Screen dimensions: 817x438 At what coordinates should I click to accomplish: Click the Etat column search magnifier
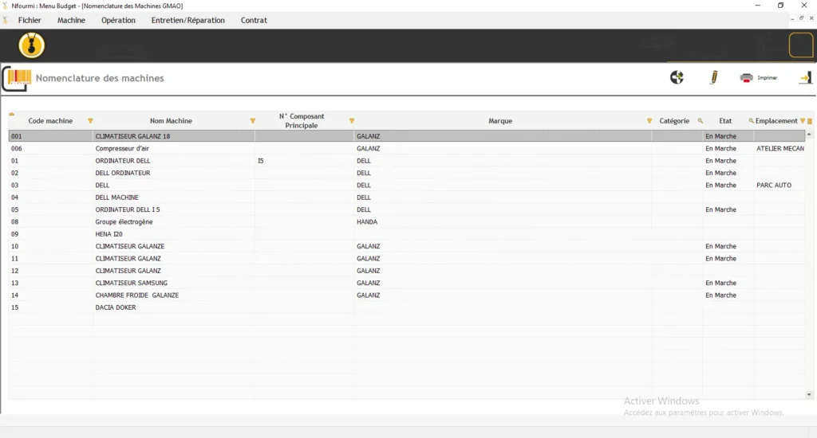coord(751,121)
